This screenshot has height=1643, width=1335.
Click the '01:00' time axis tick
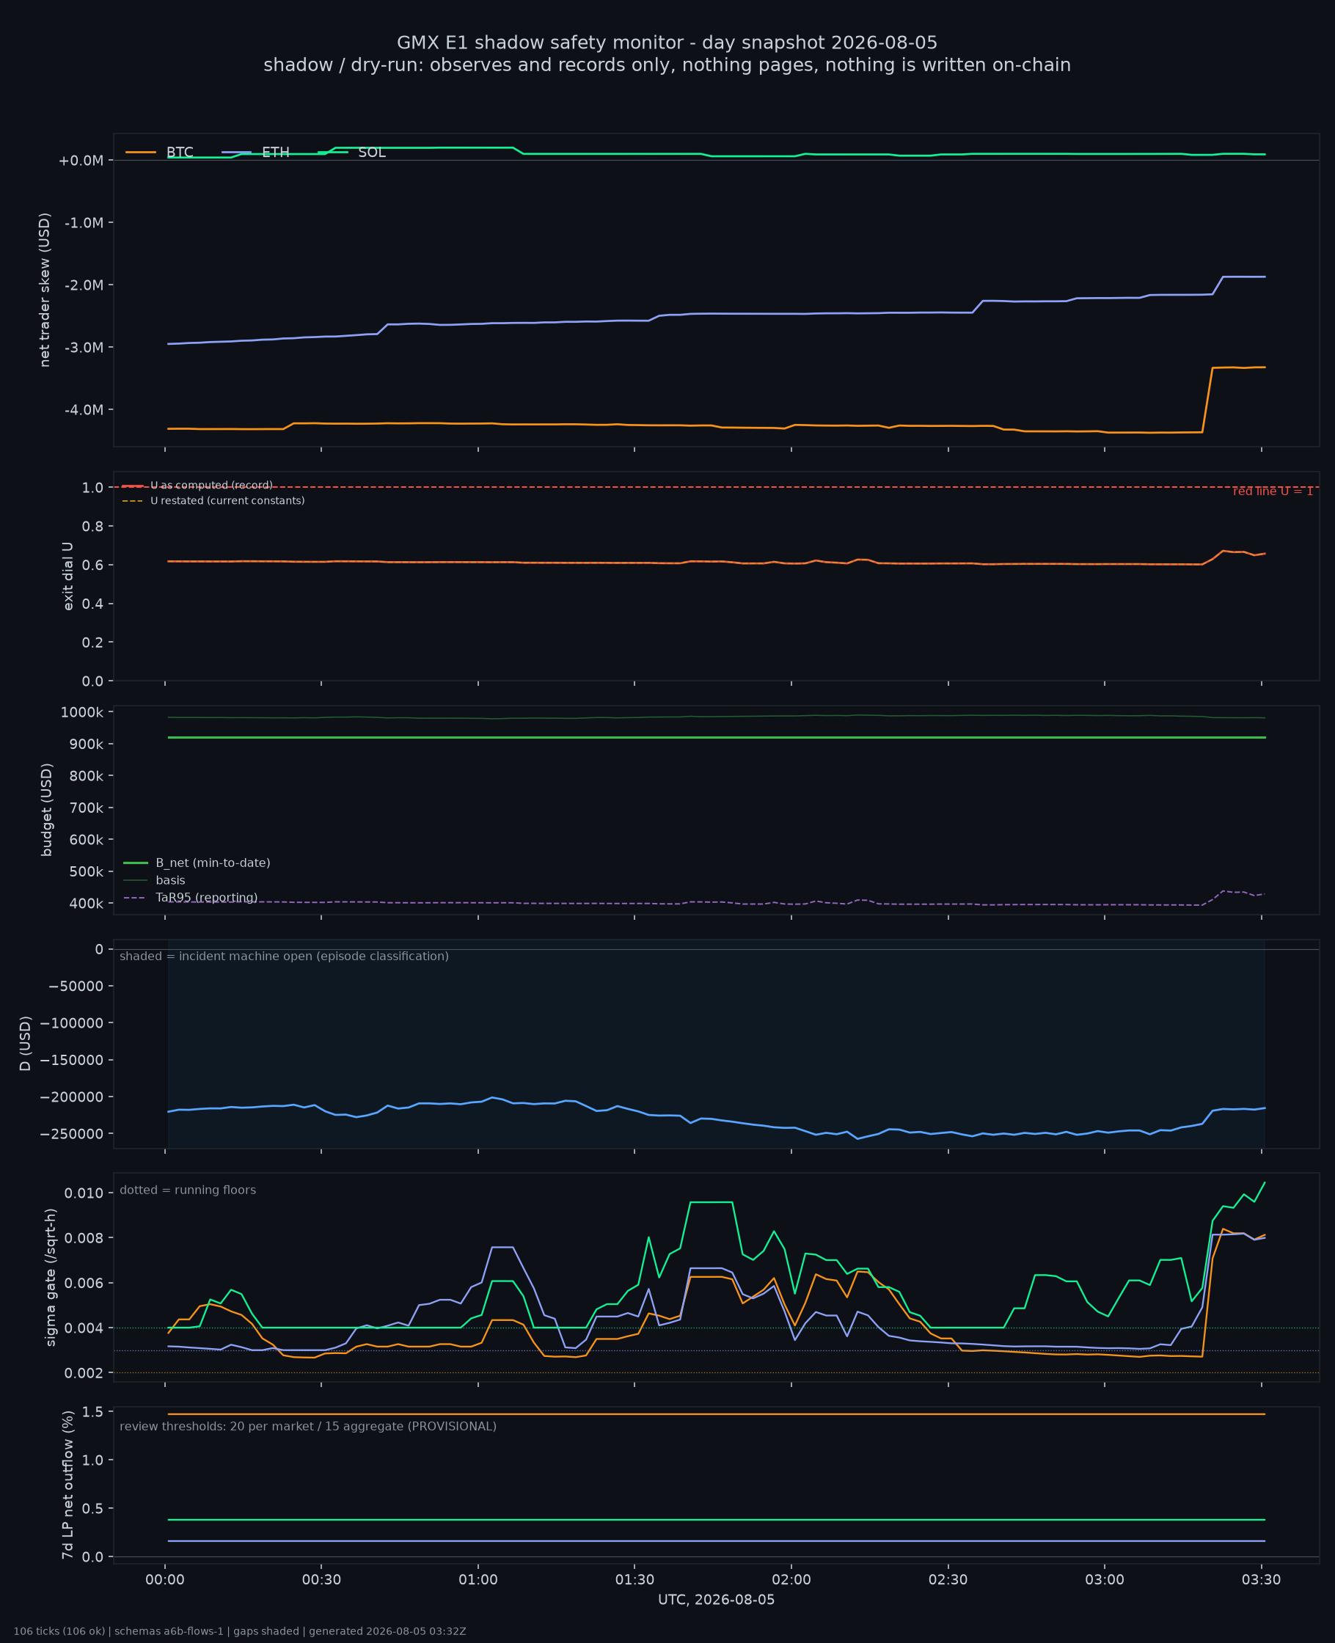pyautogui.click(x=478, y=1581)
